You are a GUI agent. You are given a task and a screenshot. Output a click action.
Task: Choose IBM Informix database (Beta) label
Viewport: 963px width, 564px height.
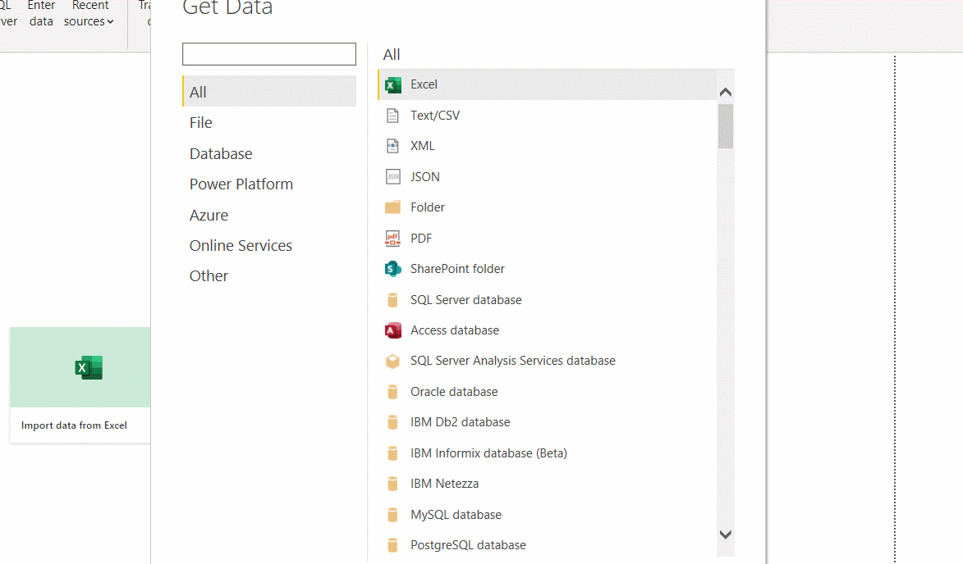point(488,453)
